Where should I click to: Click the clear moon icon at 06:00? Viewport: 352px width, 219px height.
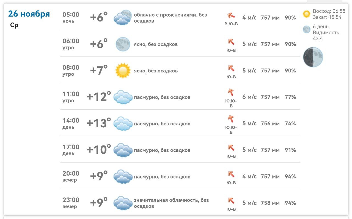pyautogui.click(x=123, y=44)
